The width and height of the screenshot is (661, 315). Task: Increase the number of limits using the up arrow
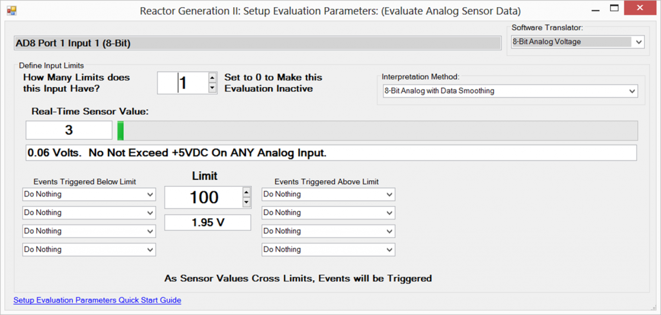[212, 77]
